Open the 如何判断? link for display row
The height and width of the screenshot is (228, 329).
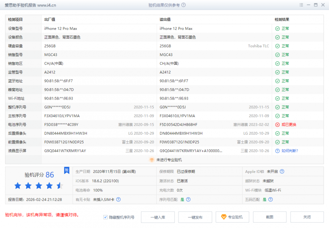point(290,151)
